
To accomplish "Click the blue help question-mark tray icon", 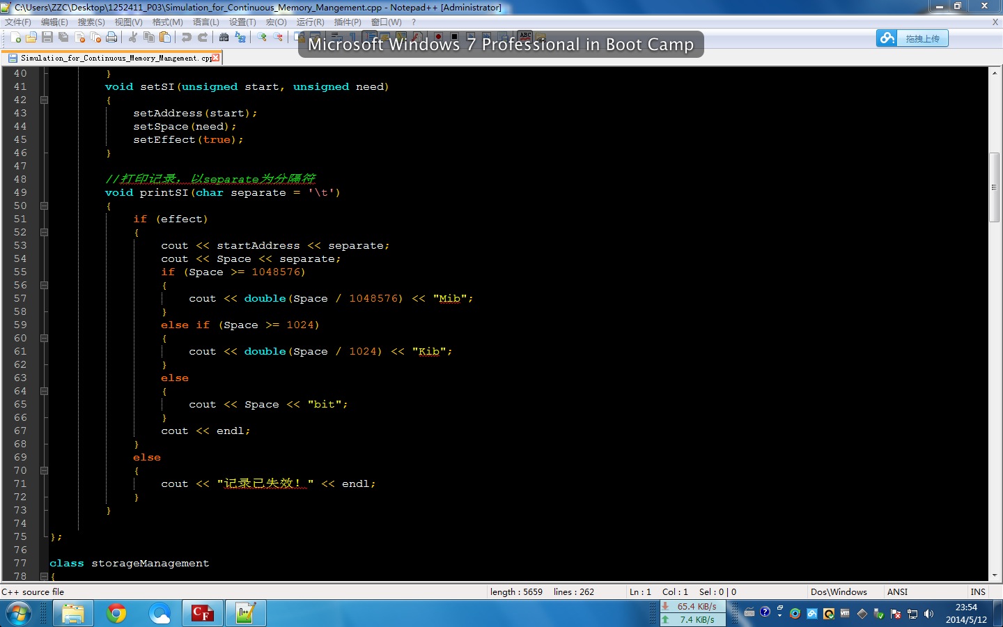I will [x=765, y=612].
